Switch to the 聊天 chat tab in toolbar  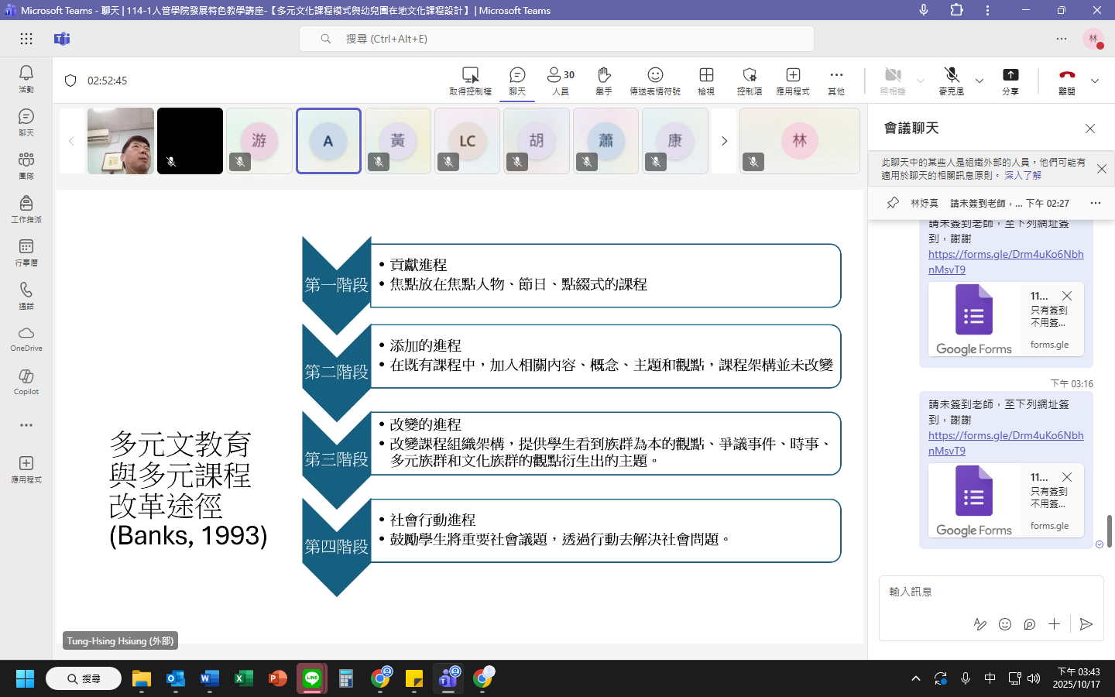tap(517, 80)
